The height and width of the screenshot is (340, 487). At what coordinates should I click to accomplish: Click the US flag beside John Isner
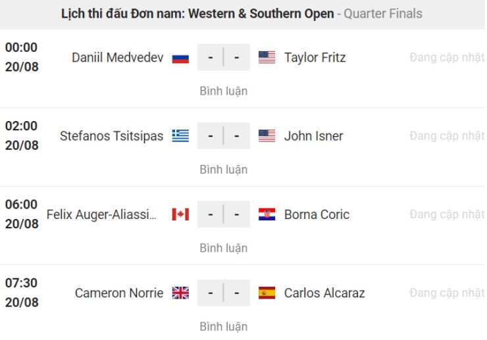pos(267,136)
